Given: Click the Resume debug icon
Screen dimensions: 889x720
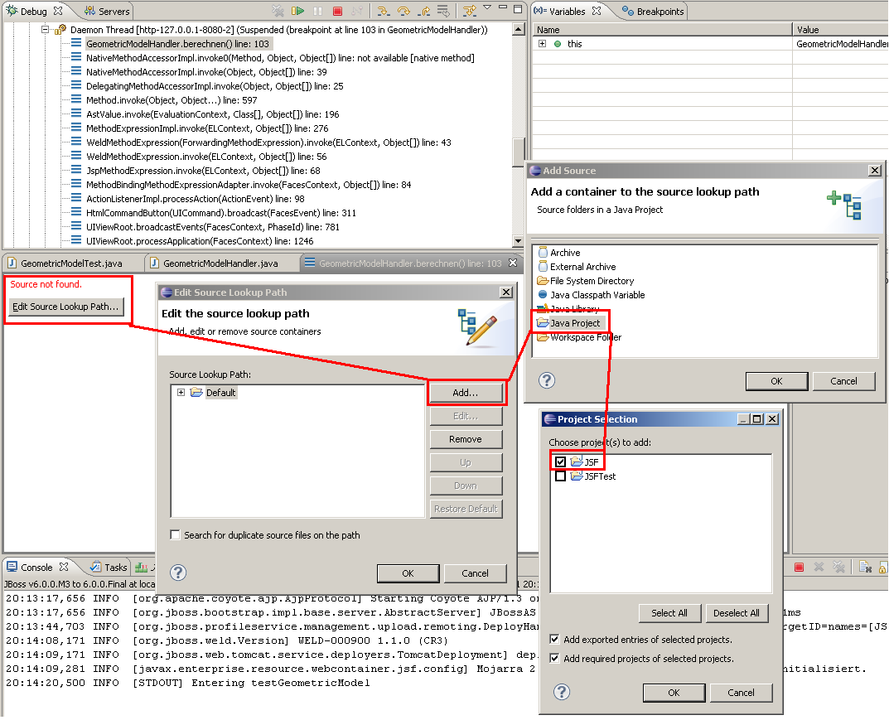Looking at the screenshot, I should [x=297, y=11].
